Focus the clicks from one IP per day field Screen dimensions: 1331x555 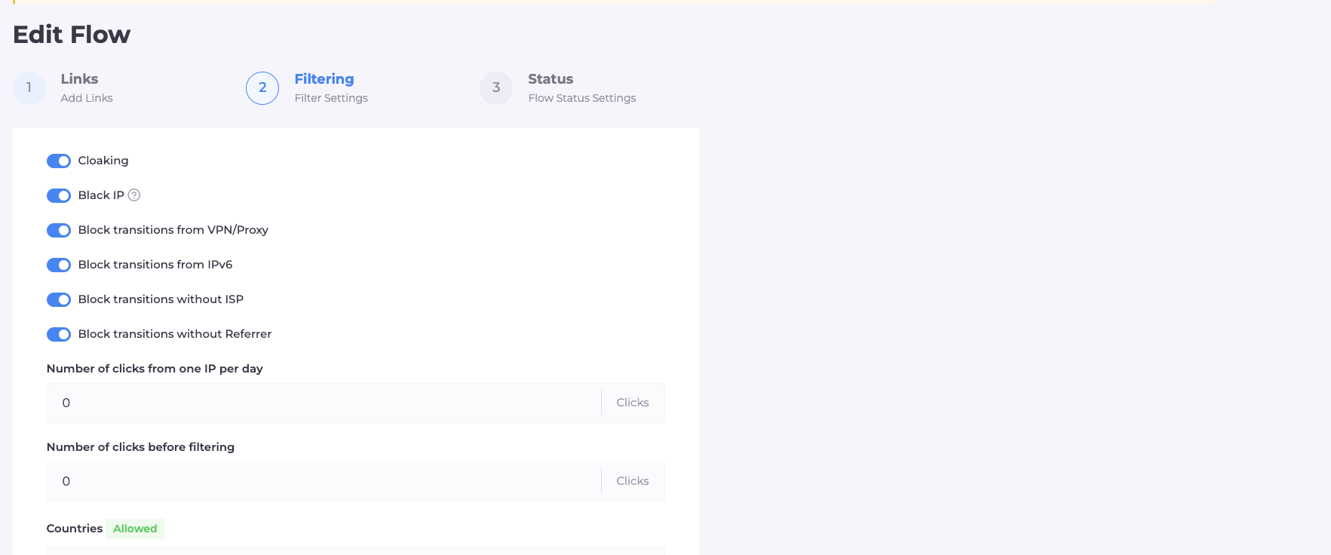pyautogui.click(x=324, y=403)
